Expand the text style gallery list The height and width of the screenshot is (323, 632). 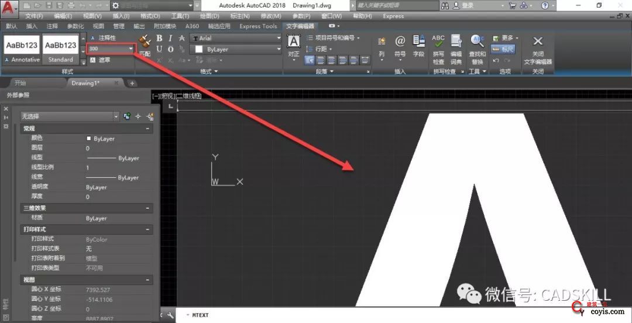point(84,62)
